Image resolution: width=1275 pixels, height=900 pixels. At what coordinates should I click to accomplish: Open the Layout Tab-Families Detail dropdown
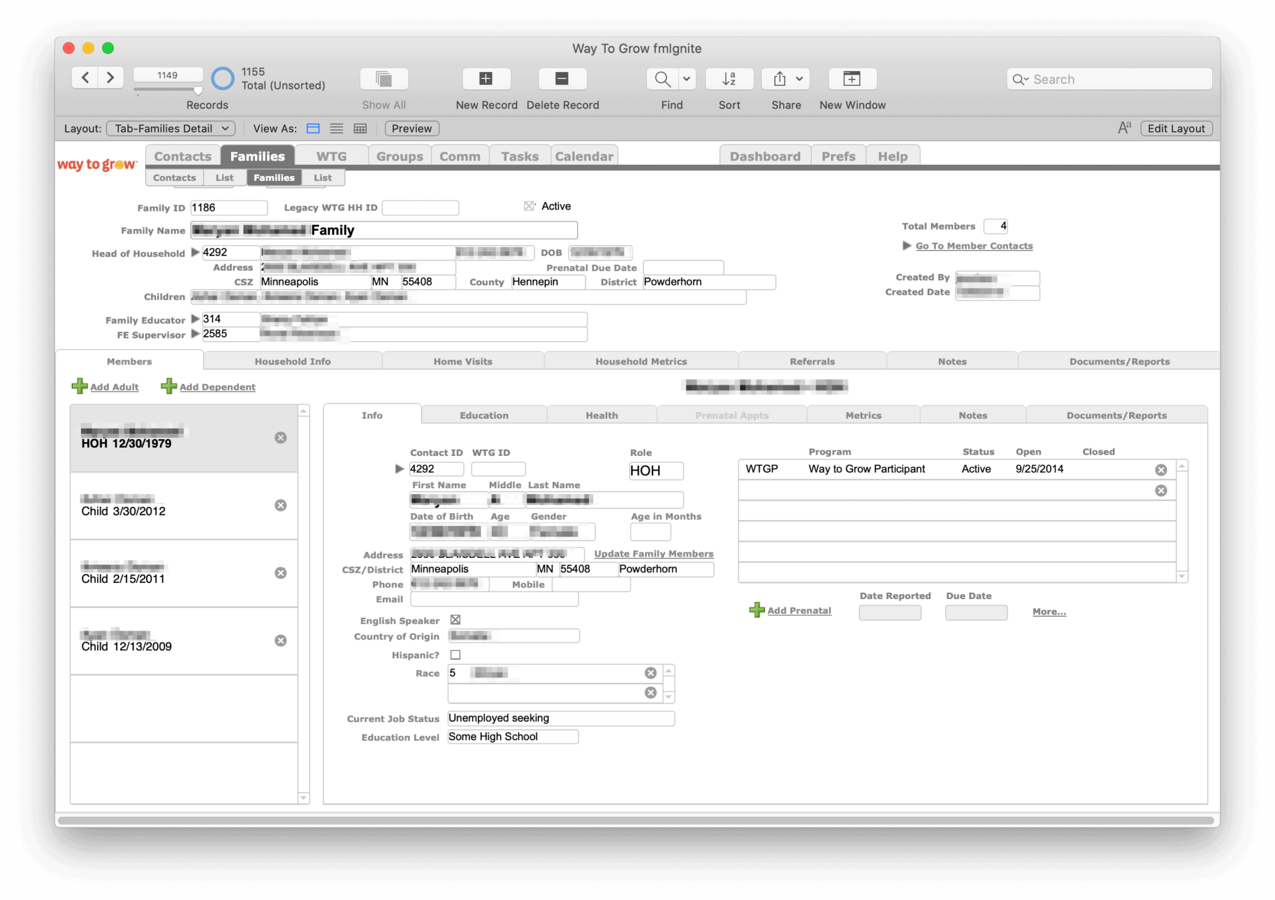tap(171, 129)
